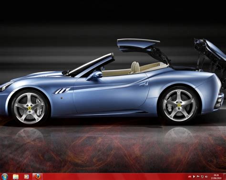Click the red car tray icon

[190, 177]
